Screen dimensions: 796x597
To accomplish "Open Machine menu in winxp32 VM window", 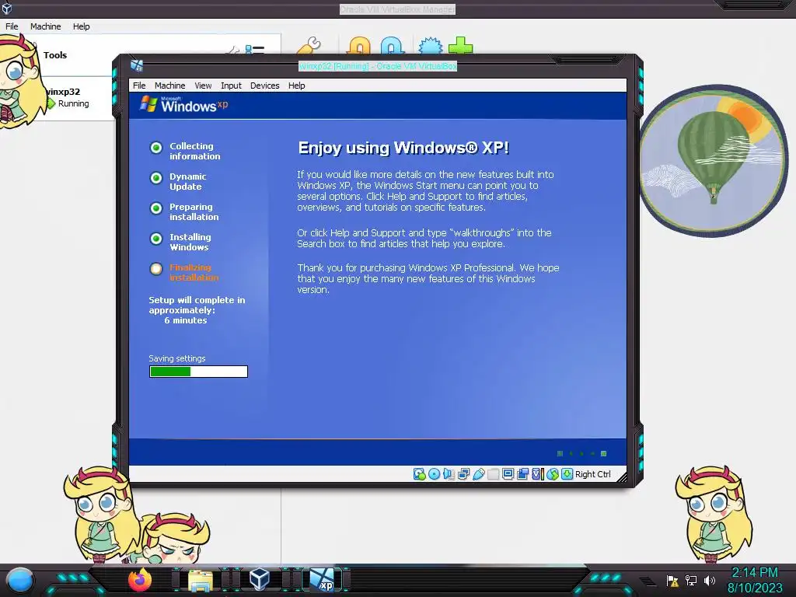I will coord(170,86).
